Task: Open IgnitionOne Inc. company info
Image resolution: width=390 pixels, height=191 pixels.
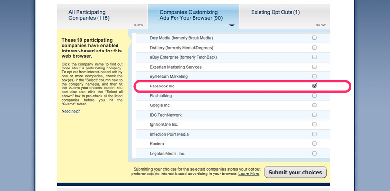Action: pos(164,124)
